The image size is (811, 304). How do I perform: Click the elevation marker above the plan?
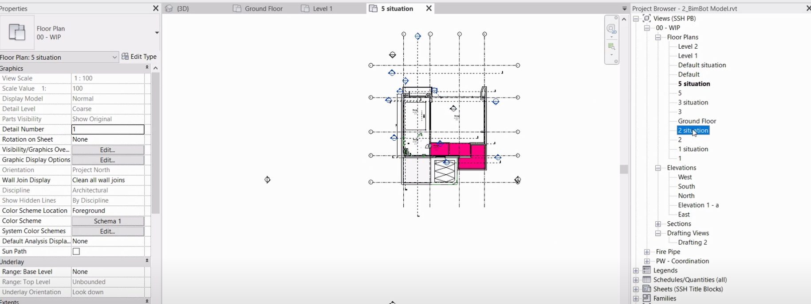[x=392, y=55]
